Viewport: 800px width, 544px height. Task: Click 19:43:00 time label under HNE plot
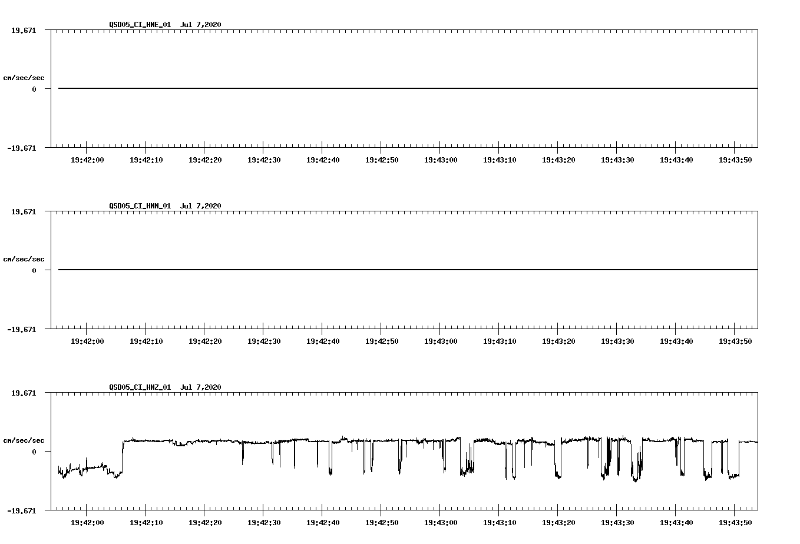point(441,160)
